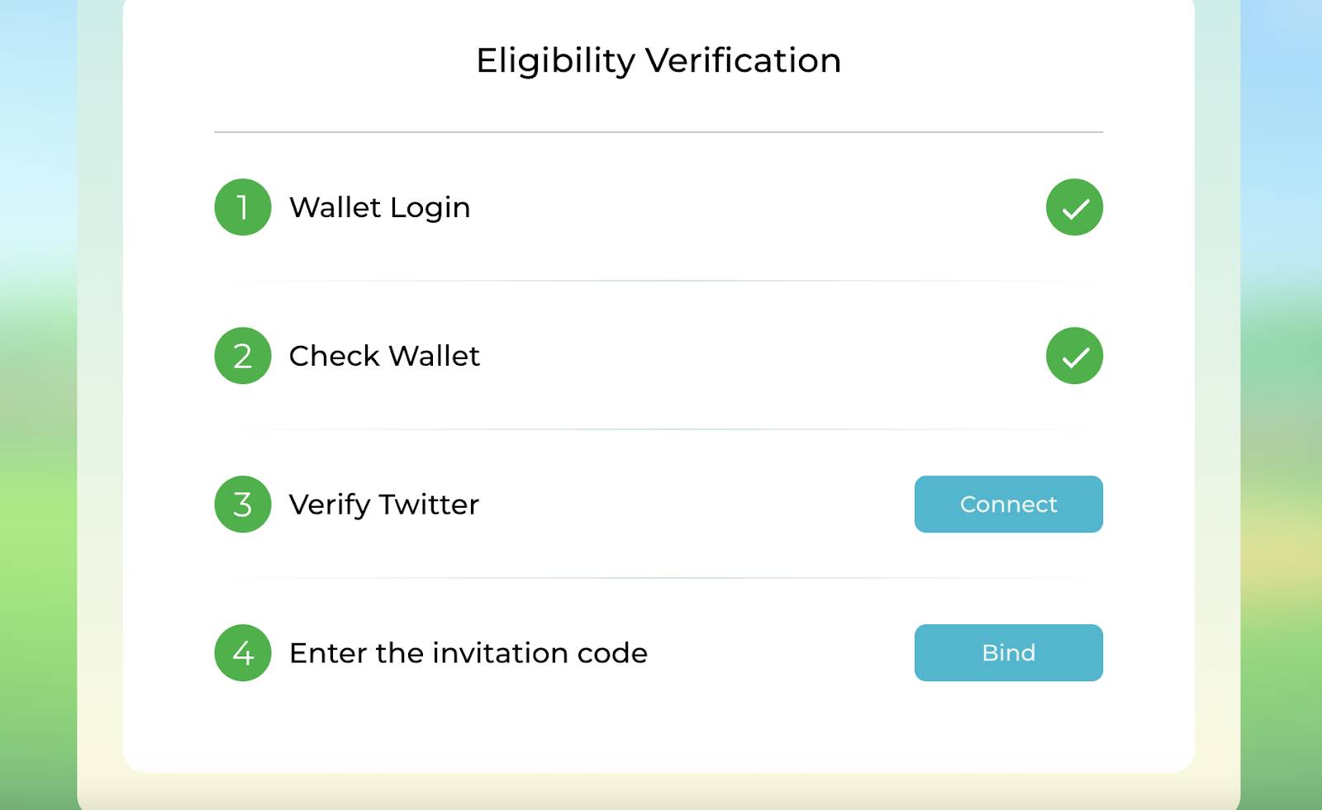This screenshot has width=1322, height=810.
Task: Click the Wallet Login green checkmark
Action: tap(1074, 207)
